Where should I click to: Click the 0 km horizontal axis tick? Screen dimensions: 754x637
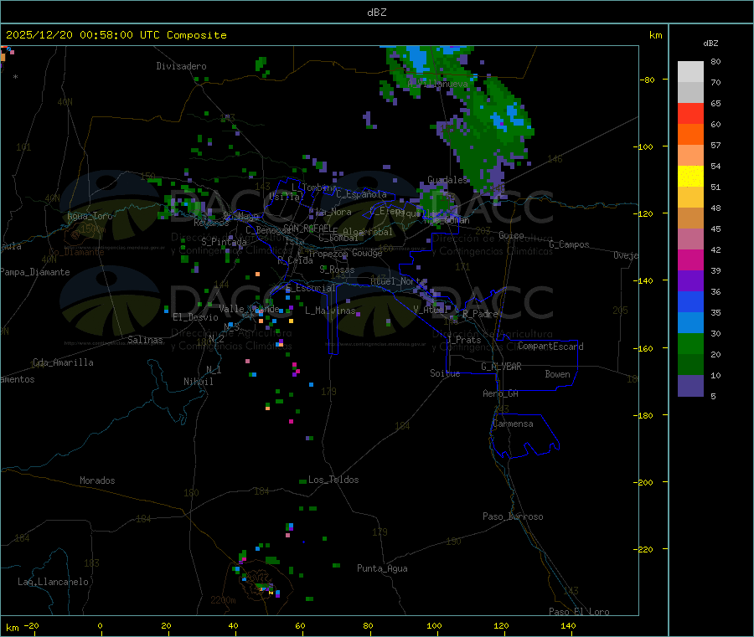point(100,625)
